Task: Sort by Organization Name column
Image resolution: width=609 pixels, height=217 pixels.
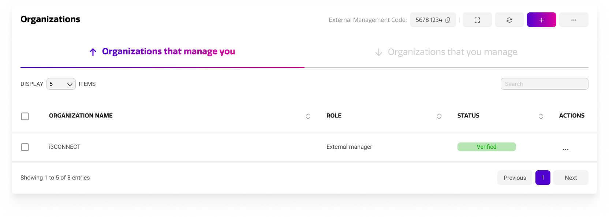Action: (x=308, y=116)
